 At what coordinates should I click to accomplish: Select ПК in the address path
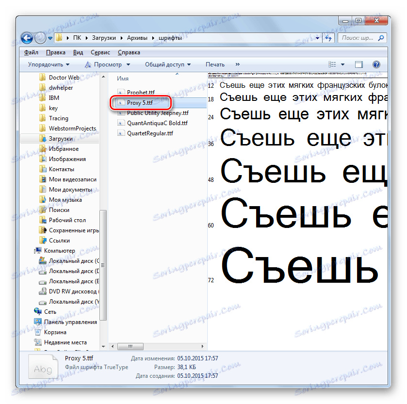coord(77,38)
